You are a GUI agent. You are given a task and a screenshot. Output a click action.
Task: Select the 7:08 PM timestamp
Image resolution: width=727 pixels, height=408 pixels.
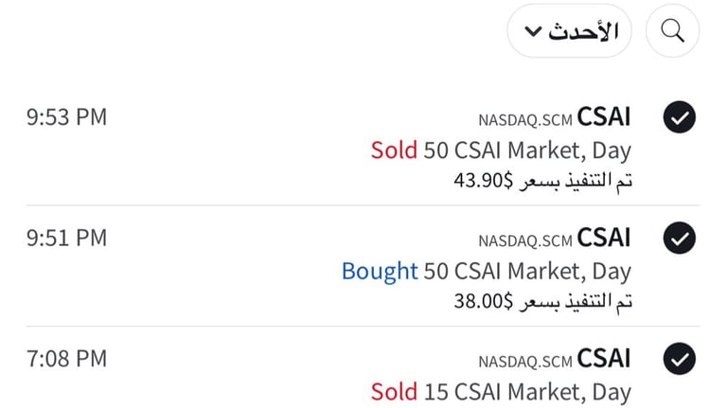tap(66, 359)
